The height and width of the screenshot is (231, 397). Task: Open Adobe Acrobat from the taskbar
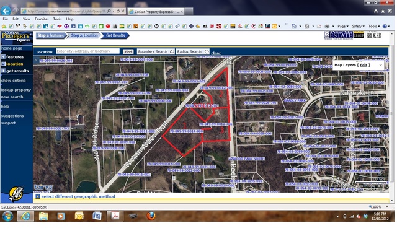coord(115,216)
